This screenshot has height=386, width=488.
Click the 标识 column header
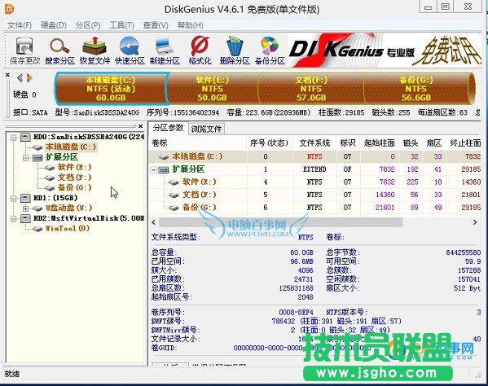click(x=348, y=143)
